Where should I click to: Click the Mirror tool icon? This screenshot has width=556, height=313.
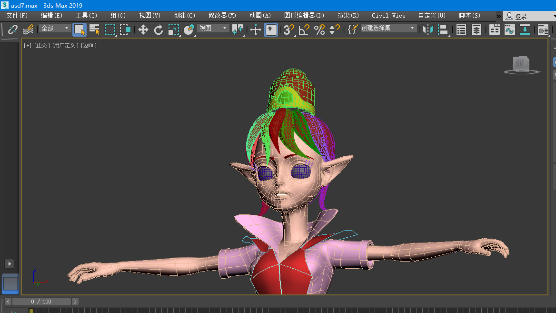point(428,30)
